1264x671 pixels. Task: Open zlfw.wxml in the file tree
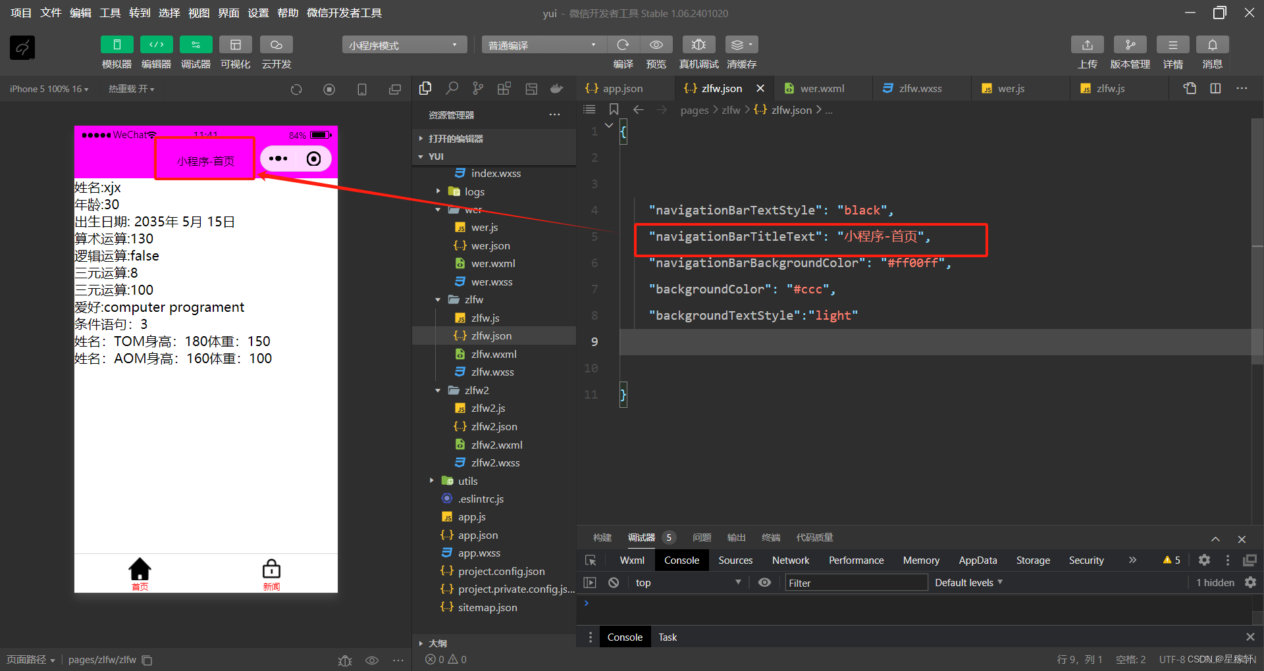tap(494, 354)
